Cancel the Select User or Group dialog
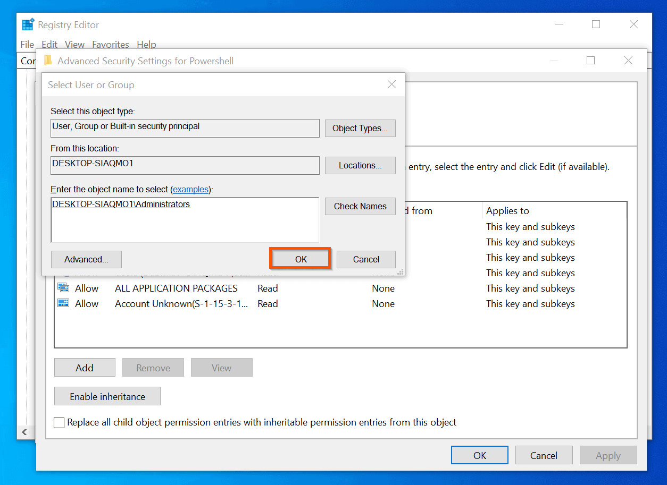Image resolution: width=667 pixels, height=485 pixels. [366, 259]
